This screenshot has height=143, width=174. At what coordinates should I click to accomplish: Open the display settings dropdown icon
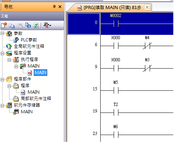47,25
